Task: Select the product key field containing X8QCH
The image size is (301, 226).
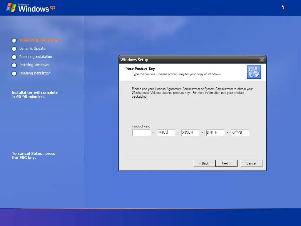Action: 190,133
